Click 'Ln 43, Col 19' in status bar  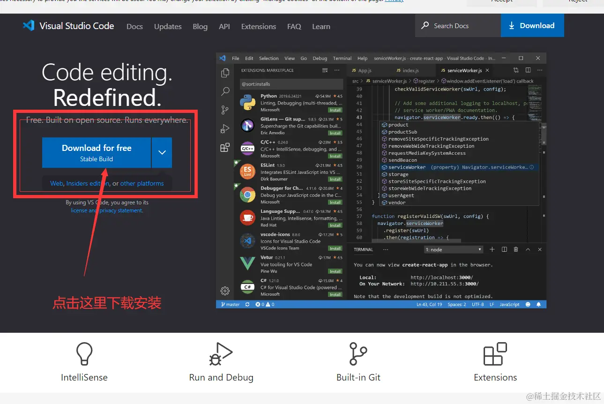429,305
